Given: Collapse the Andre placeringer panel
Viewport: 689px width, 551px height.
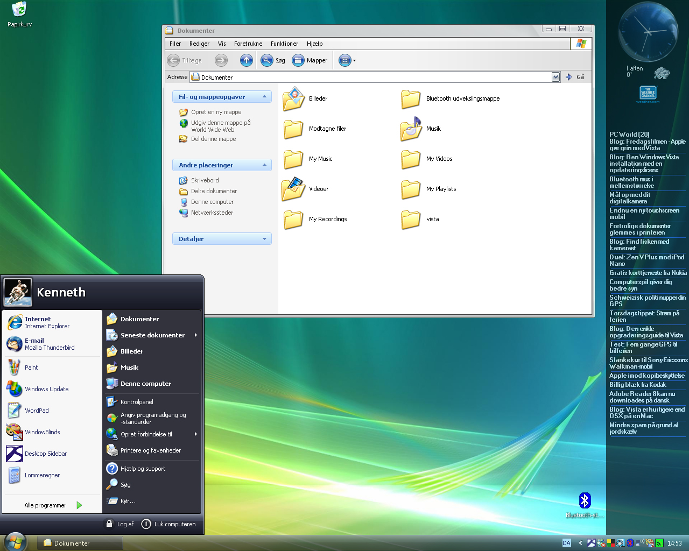Looking at the screenshot, I should [264, 165].
